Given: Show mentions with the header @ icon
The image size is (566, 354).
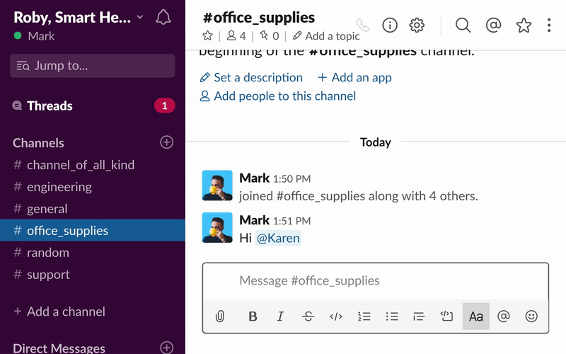Looking at the screenshot, I should tap(494, 25).
